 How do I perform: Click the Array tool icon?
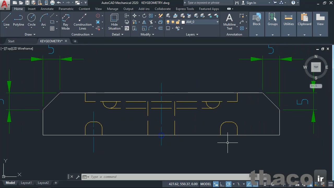pos(151,16)
